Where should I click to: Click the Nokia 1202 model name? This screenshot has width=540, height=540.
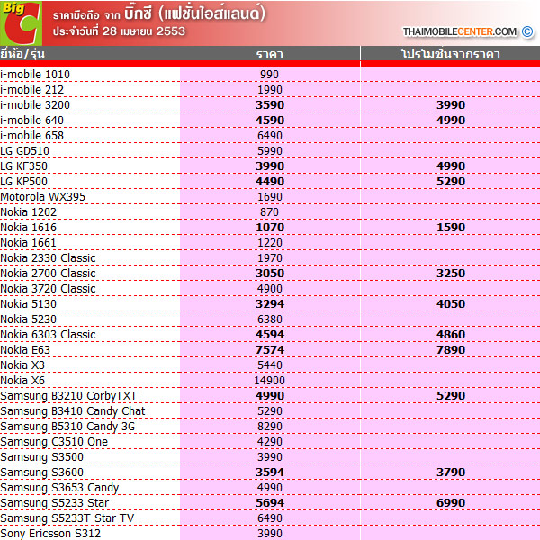[28, 212]
